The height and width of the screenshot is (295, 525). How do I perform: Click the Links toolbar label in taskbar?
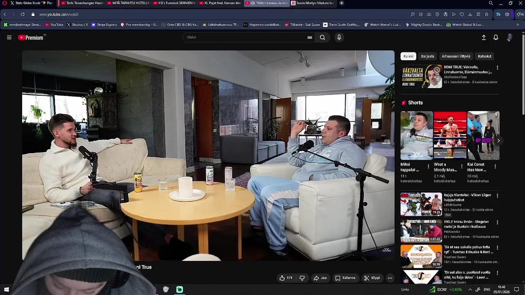click(405, 290)
